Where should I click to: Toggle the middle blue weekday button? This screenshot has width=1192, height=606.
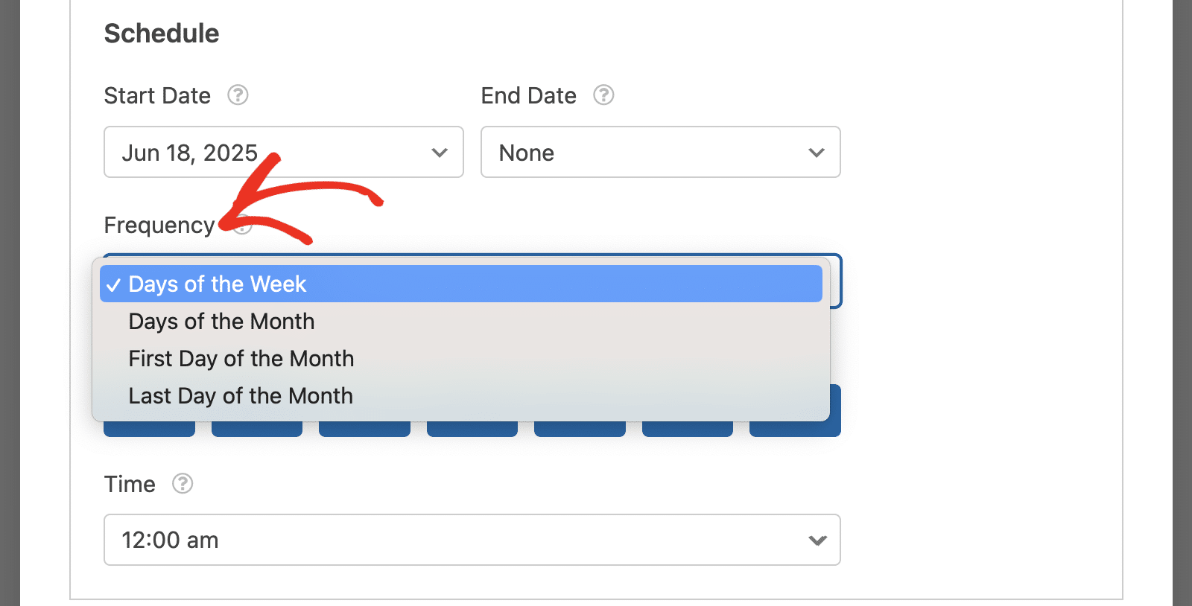pyautogui.click(x=472, y=429)
